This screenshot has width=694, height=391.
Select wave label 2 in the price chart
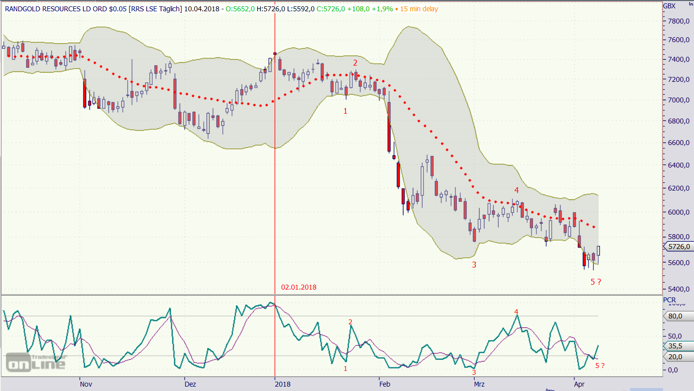(x=355, y=63)
